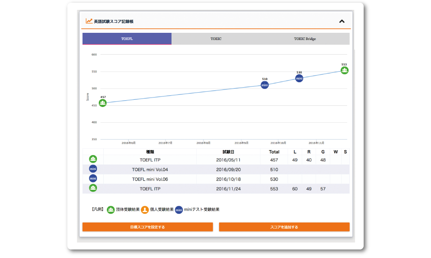Click the 個人受験結果 legend label

162,209
